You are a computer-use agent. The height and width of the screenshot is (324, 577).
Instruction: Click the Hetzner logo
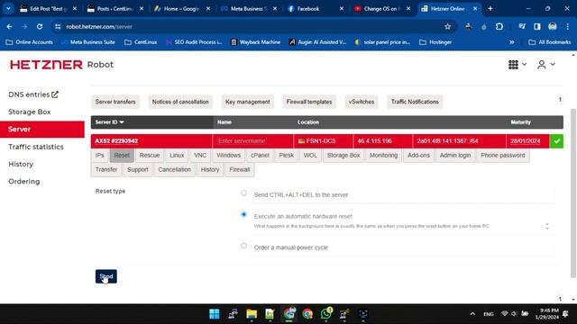pyautogui.click(x=46, y=65)
